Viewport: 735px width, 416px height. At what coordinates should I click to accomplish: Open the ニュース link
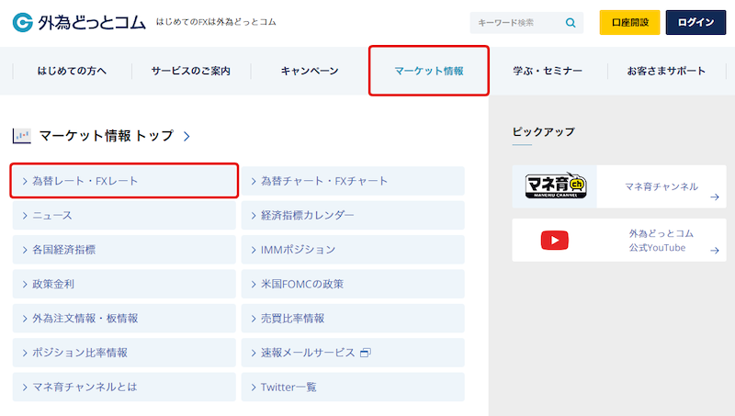click(124, 216)
